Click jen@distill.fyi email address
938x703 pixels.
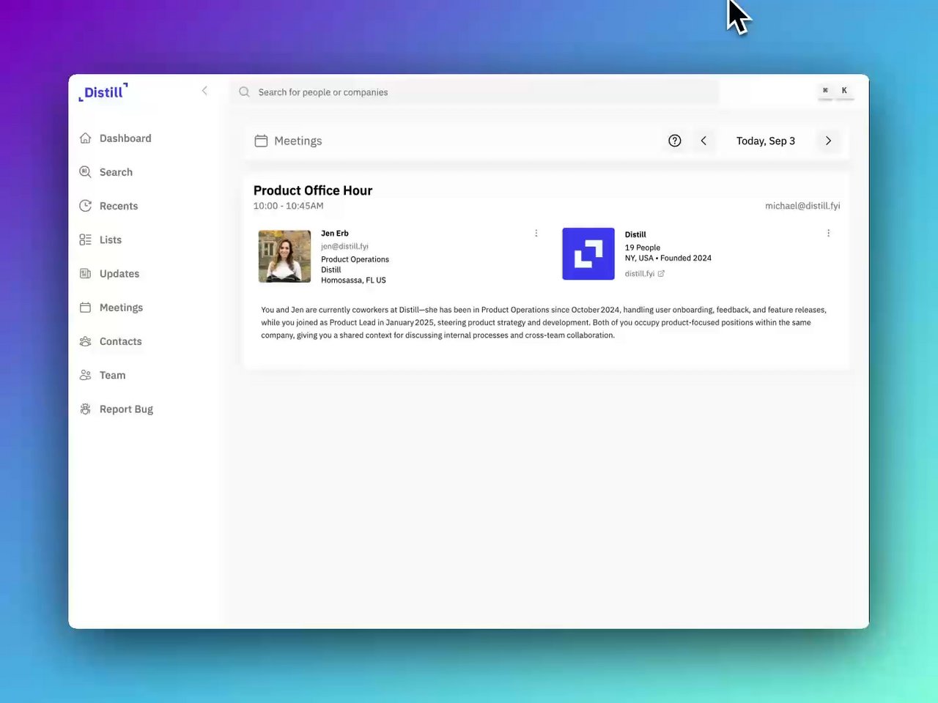tap(344, 247)
